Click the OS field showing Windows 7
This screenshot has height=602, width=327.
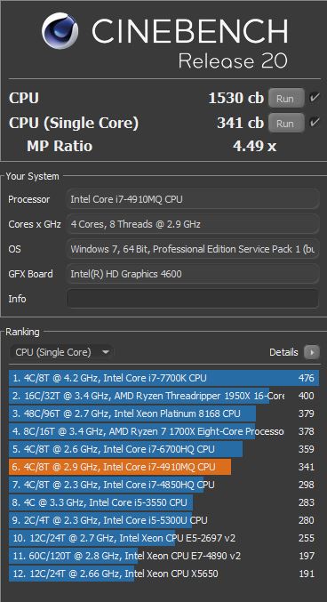(193, 249)
